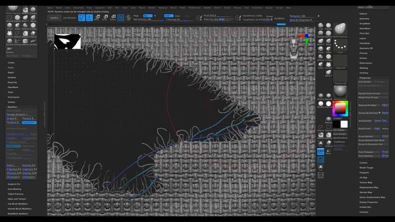Screen dimensions: 395x222
Task: Activate the Draw mode icon
Action: [x=89, y=17]
